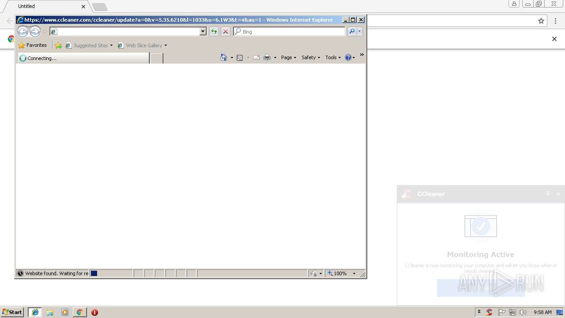The height and width of the screenshot is (318, 565).
Task: Show more command bar items chevron
Action: click(362, 55)
